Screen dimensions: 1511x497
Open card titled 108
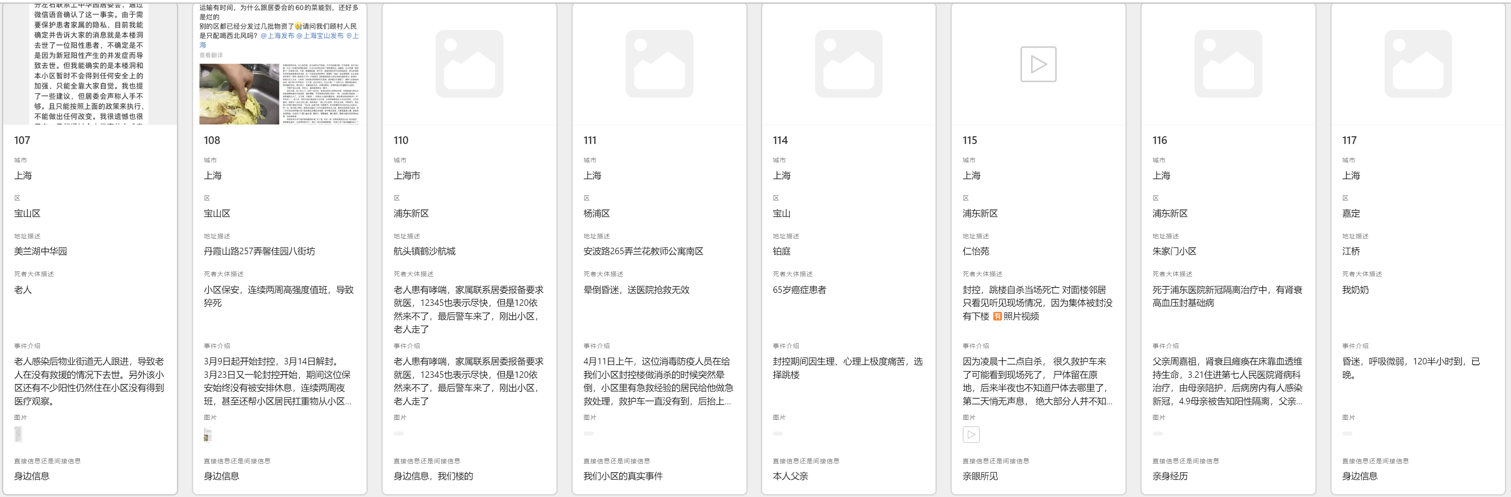click(x=212, y=140)
